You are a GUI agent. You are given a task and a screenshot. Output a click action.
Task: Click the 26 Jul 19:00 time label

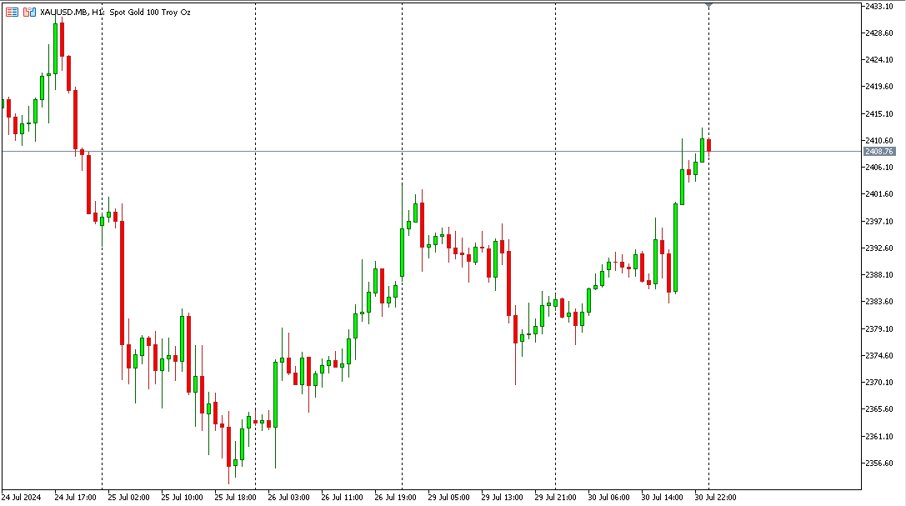tap(395, 498)
